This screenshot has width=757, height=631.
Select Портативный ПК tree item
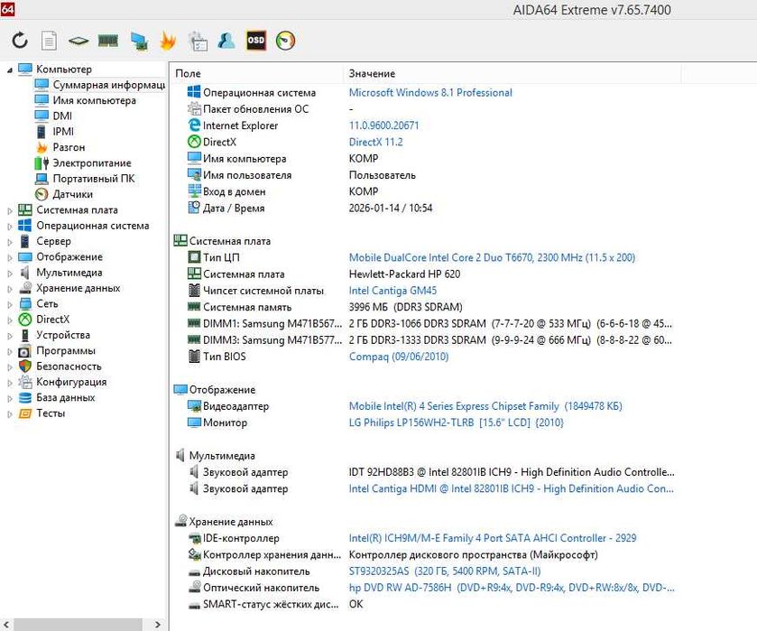click(94, 178)
